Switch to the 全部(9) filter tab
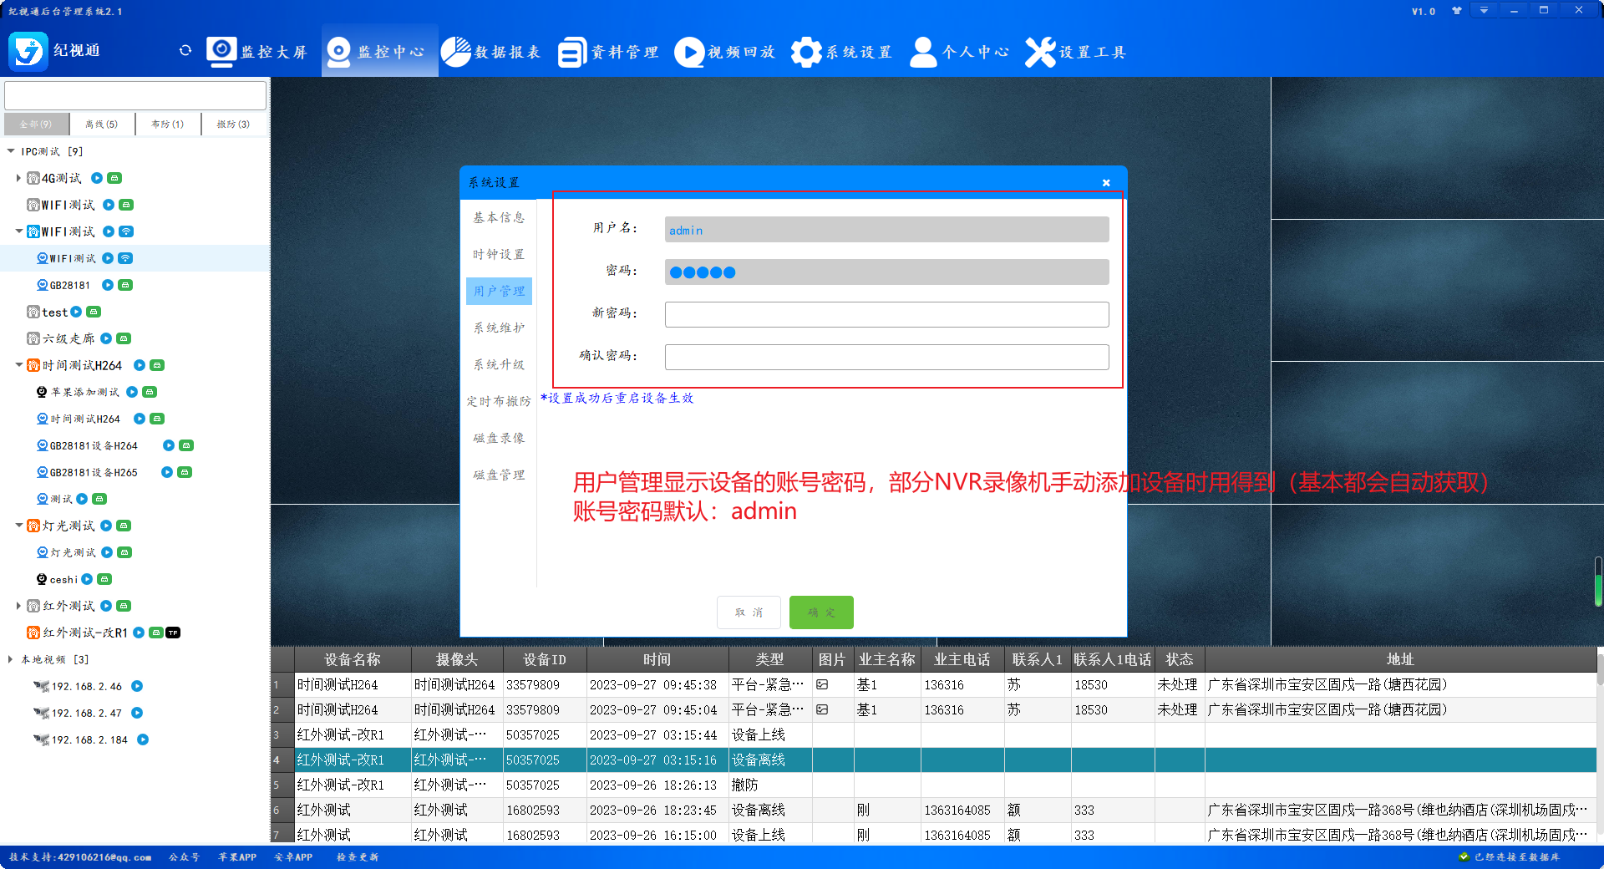 tap(36, 124)
